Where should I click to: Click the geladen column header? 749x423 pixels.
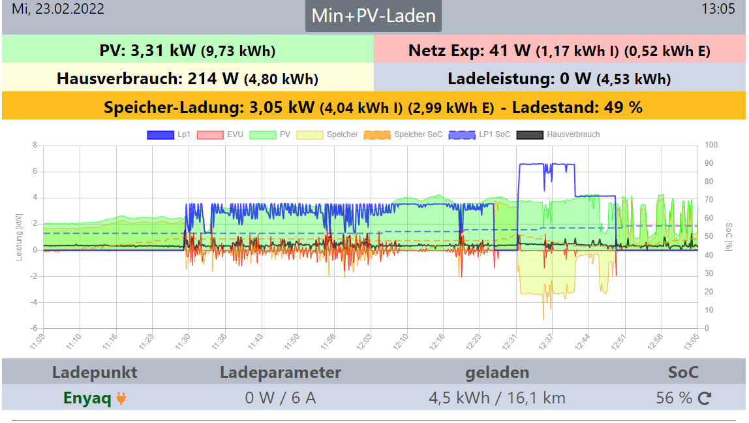coord(497,372)
